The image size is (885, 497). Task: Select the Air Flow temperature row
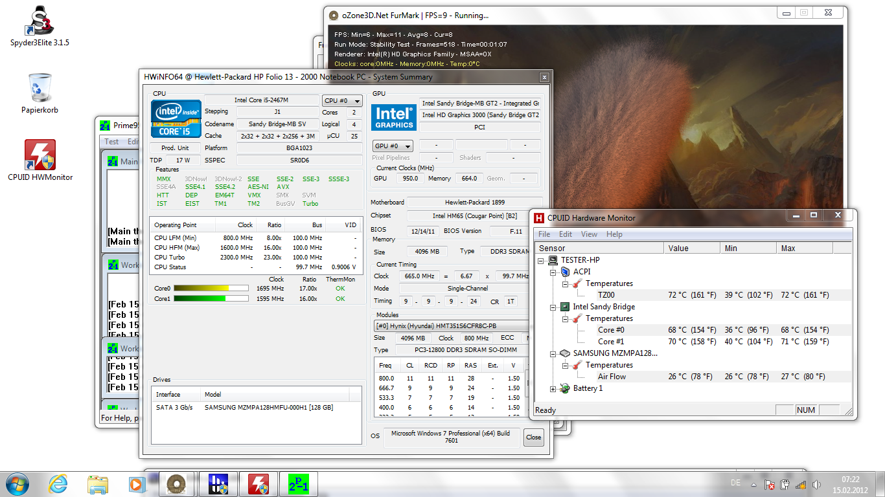[693, 377]
